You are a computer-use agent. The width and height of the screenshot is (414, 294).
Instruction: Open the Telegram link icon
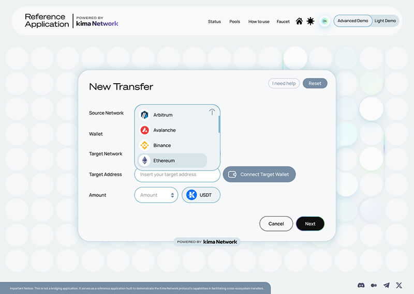click(x=386, y=285)
